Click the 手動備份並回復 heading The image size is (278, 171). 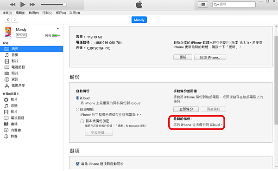[185, 91]
